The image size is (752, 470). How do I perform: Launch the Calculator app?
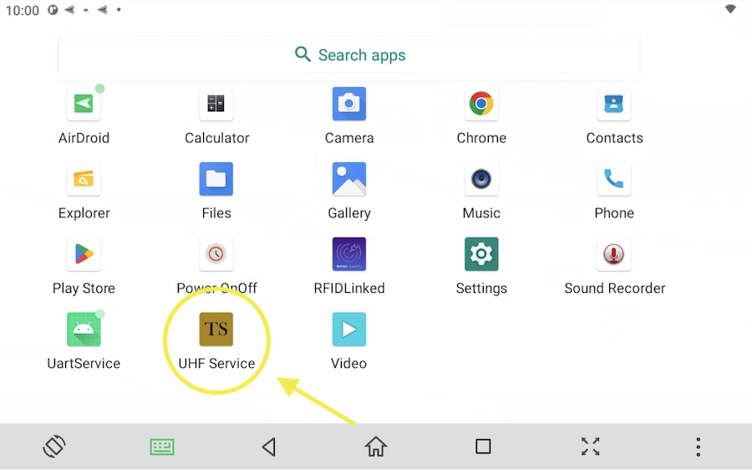pyautogui.click(x=216, y=104)
